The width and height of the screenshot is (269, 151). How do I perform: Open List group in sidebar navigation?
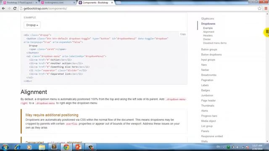(x=207, y=126)
